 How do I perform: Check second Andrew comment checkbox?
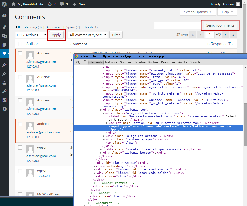20,77
